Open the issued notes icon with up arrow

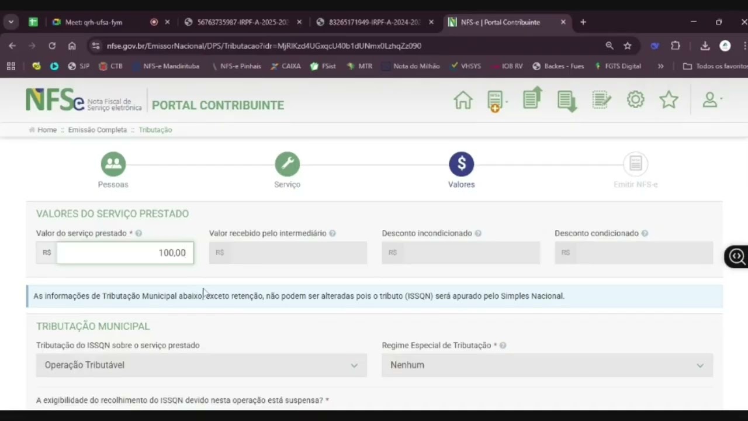[x=532, y=98]
